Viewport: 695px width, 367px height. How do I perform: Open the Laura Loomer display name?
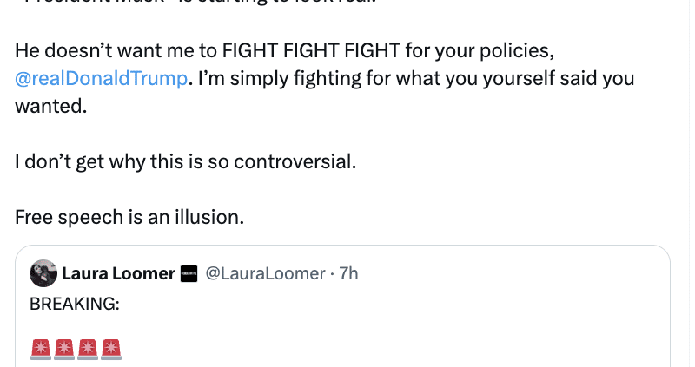[x=118, y=273]
